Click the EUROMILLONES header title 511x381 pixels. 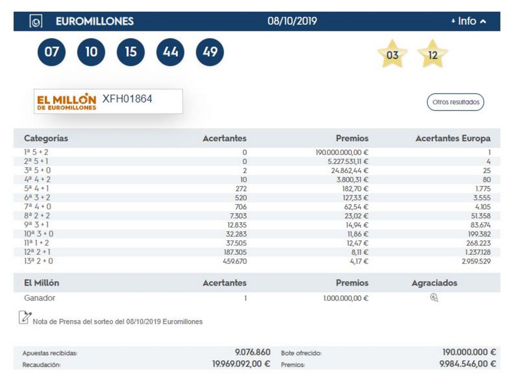[x=95, y=21]
